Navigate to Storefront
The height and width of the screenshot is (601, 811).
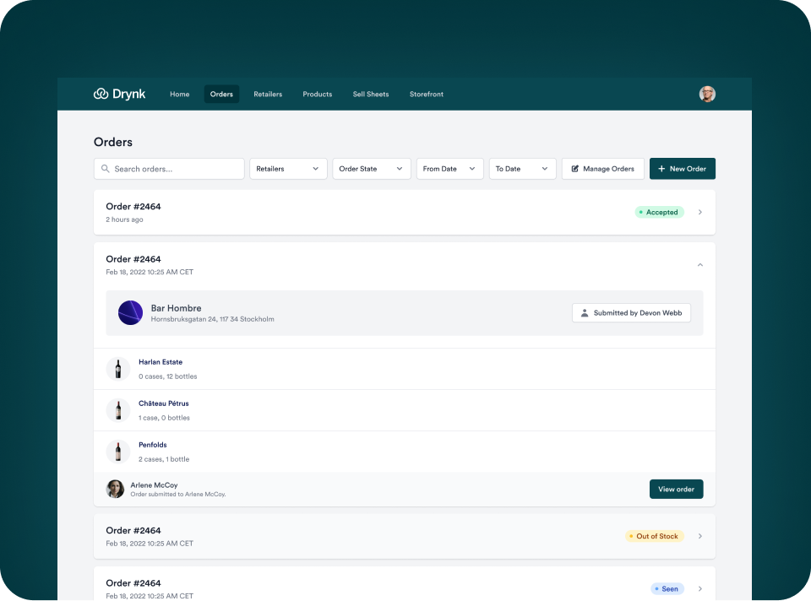(x=427, y=94)
